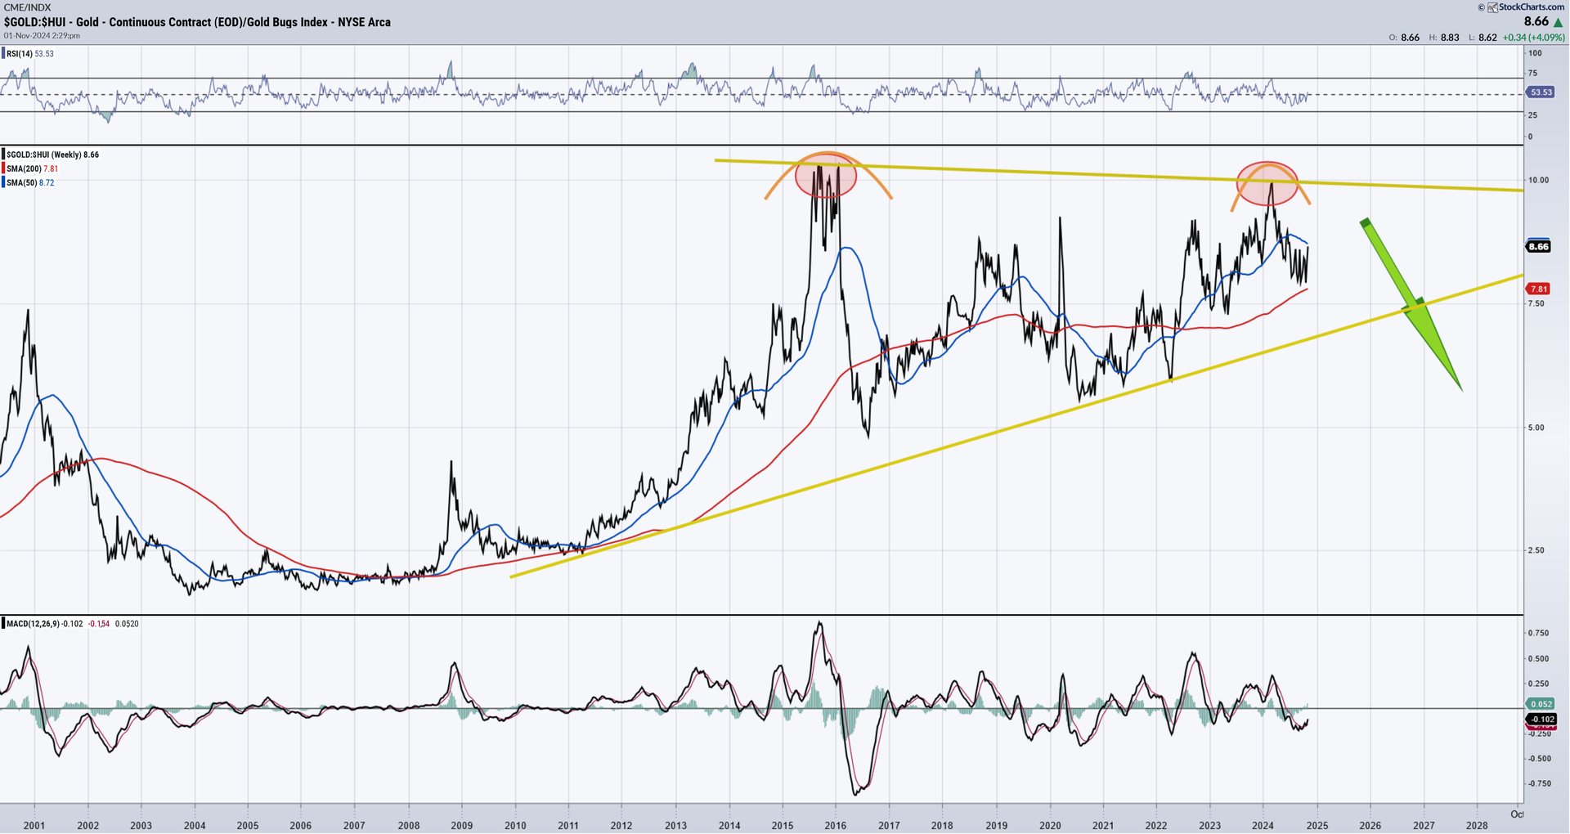Click the "SMA(200) 7.81" legend entry

click(x=32, y=168)
